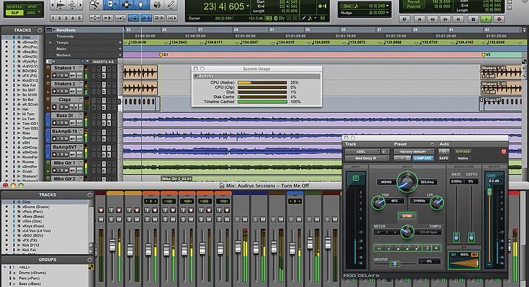Viewport: 529px width, 287px height.
Task: Open Mix window Groups list menu
Action: 90,259
